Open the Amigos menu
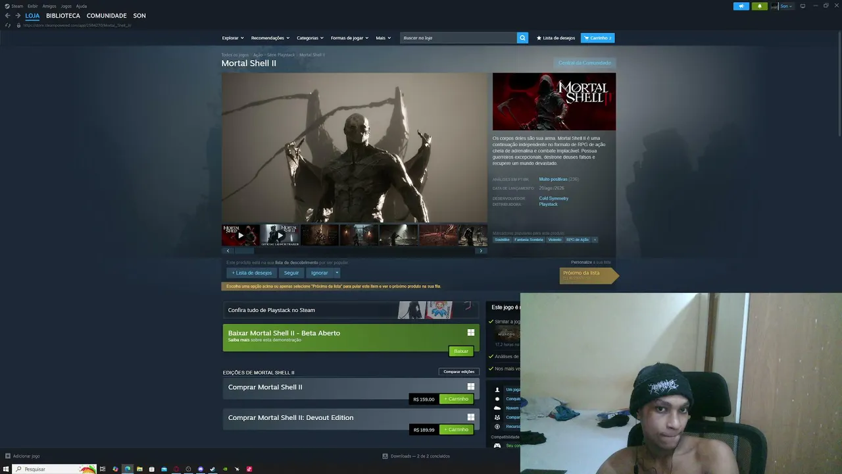 coord(49,6)
